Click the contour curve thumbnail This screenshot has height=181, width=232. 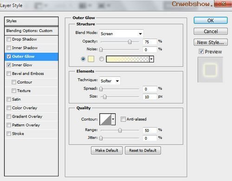click(x=105, y=119)
